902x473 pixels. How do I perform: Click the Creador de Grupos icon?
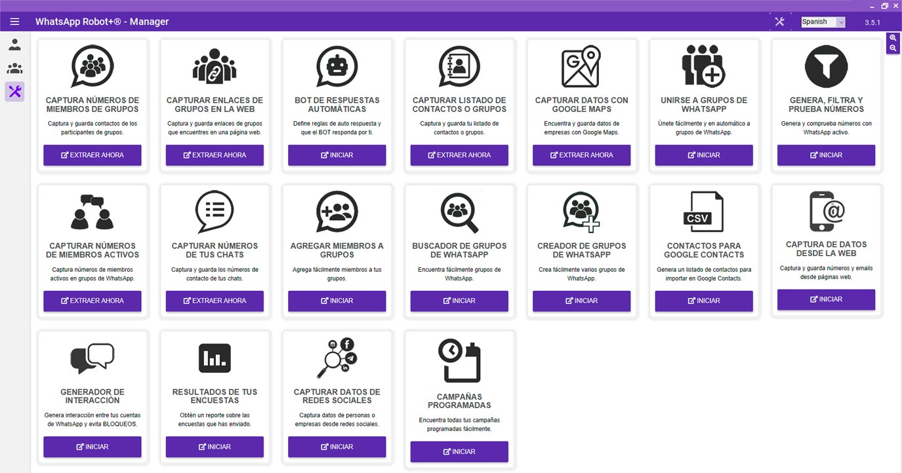[x=581, y=212]
